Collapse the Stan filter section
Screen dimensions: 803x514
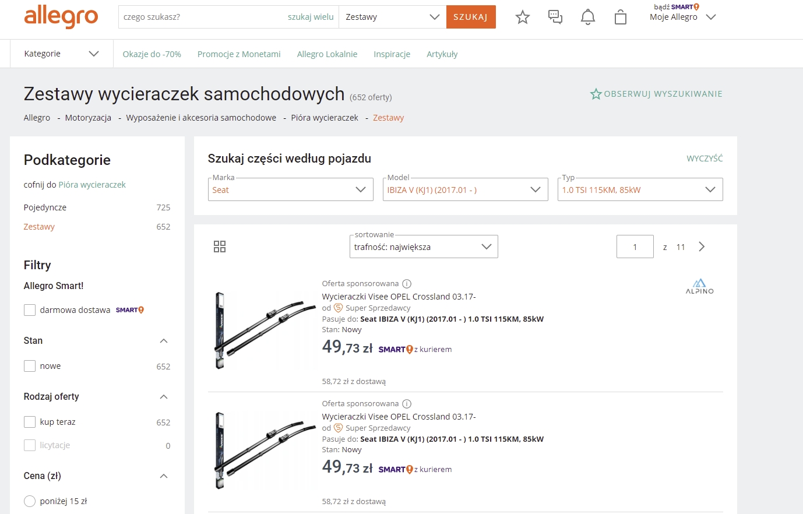tap(164, 341)
